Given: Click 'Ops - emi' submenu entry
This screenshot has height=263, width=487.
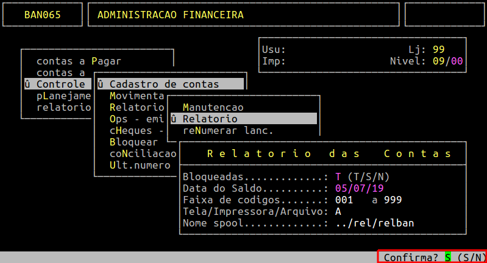Looking at the screenshot, I should (137, 119).
